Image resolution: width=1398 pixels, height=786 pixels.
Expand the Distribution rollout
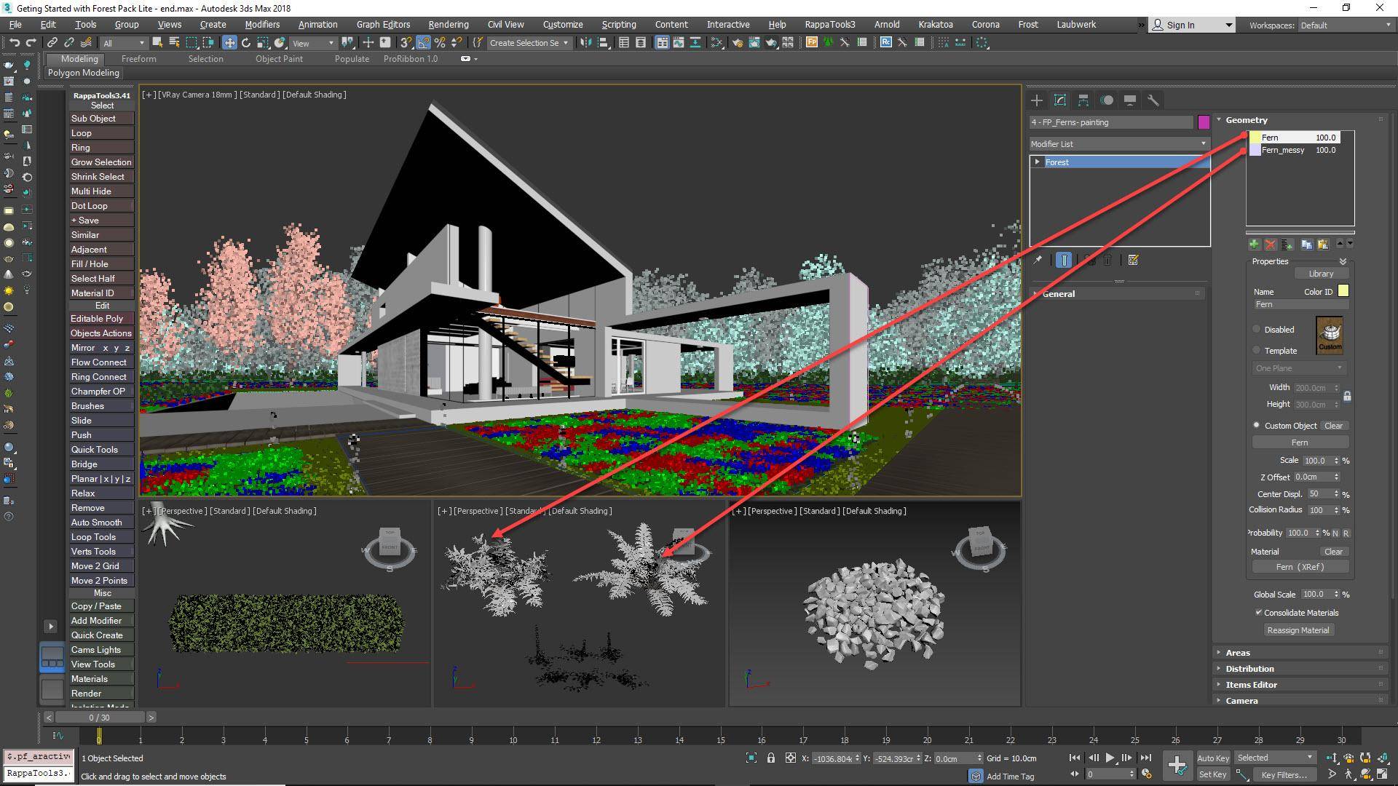(1250, 668)
